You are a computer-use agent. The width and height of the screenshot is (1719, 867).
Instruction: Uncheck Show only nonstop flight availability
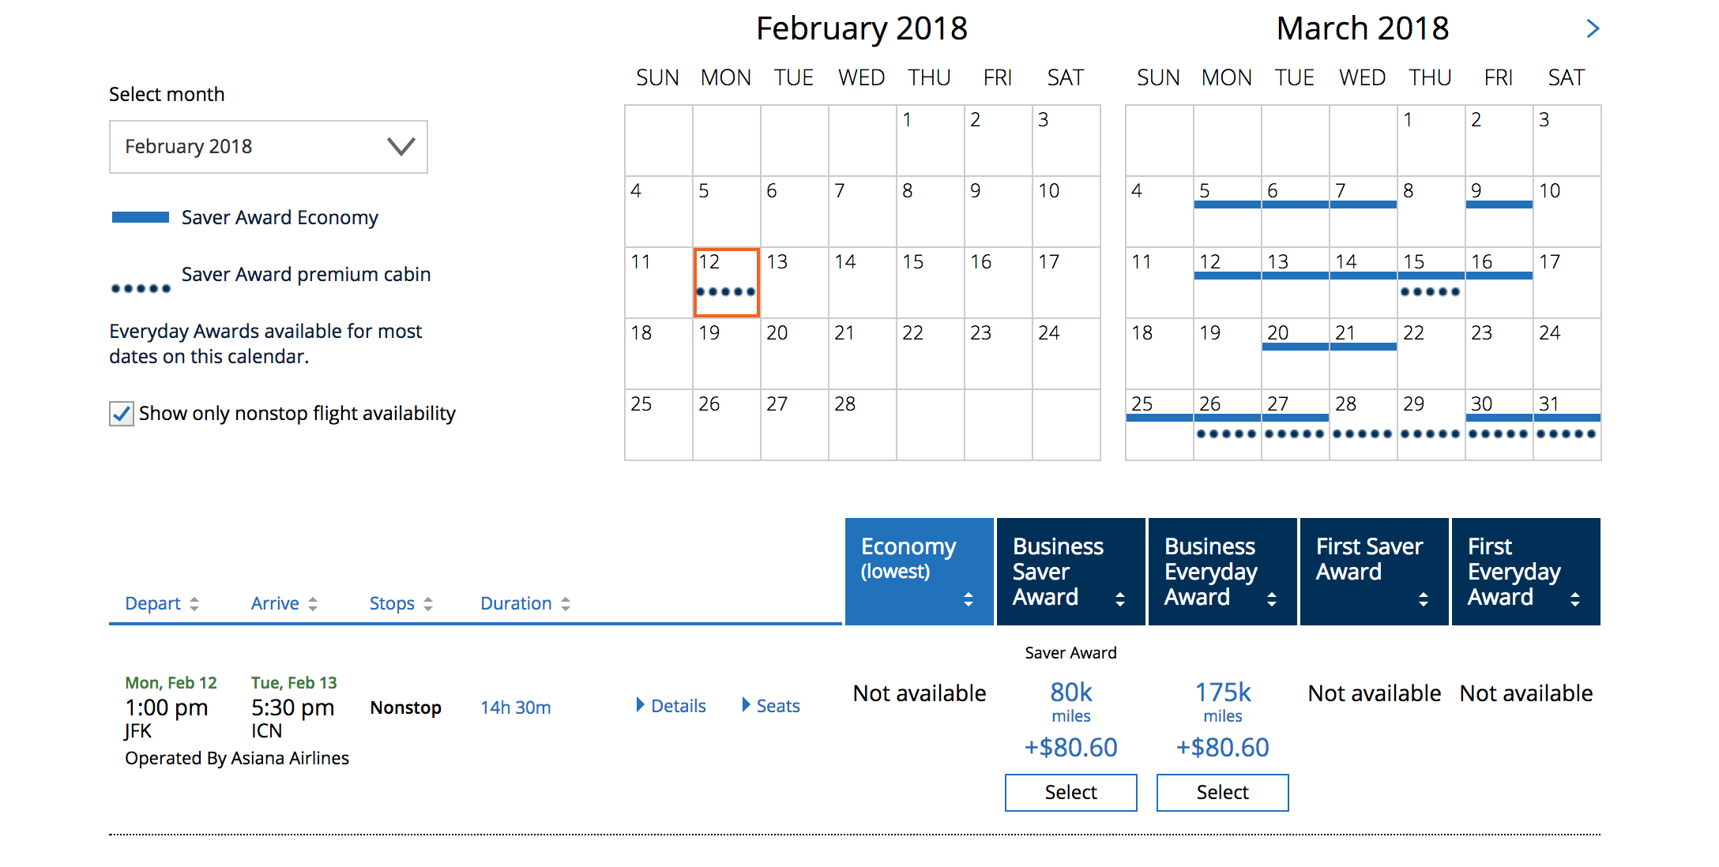[121, 414]
